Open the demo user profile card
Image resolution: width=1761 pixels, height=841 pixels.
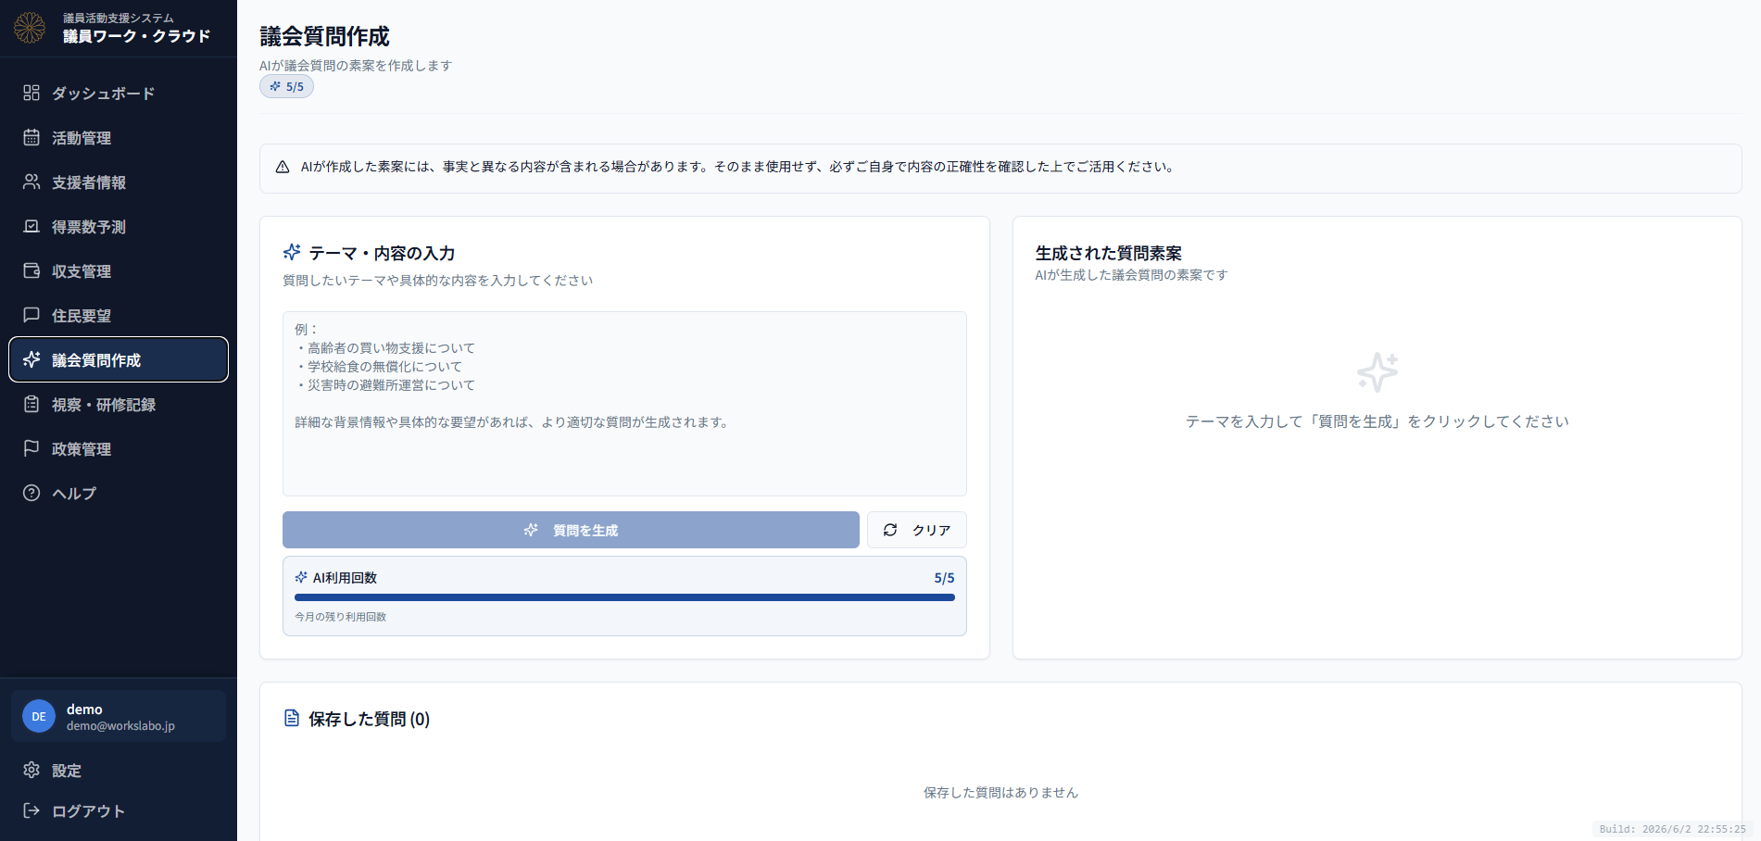click(x=119, y=716)
